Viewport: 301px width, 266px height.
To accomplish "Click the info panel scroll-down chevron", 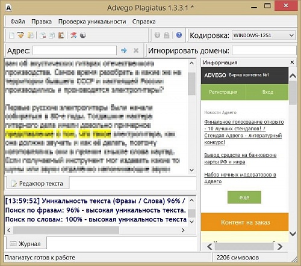I will 293,234.
